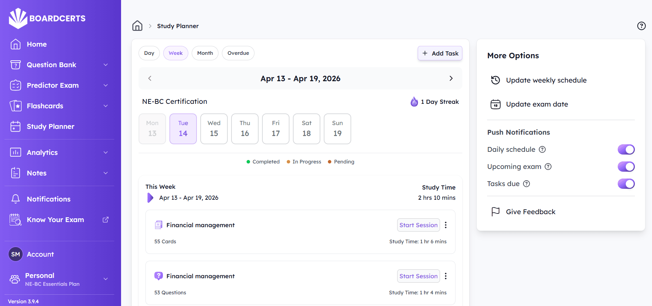This screenshot has width=652, height=306.
Task: Click the Update exam date calendar icon
Action: (495, 104)
